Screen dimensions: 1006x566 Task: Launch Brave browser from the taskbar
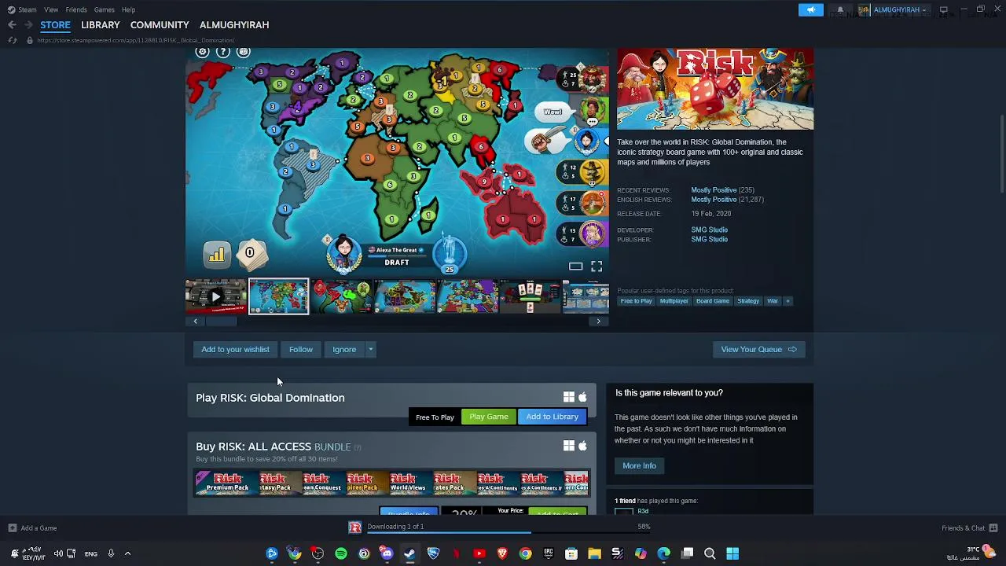pyautogui.click(x=502, y=553)
